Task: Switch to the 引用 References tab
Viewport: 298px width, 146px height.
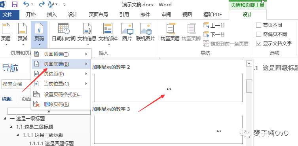Action: (x=124, y=15)
